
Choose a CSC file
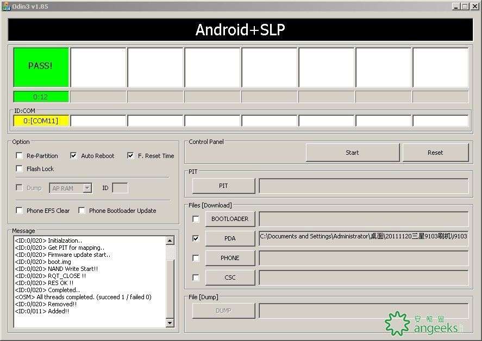pyautogui.click(x=230, y=277)
